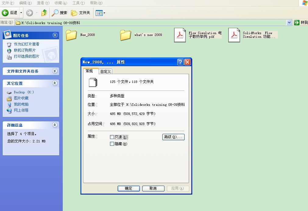Image resolution: width=308 pixels, height=211 pixels.
Task: Open the 查看(V) menu
Action: 43,3
